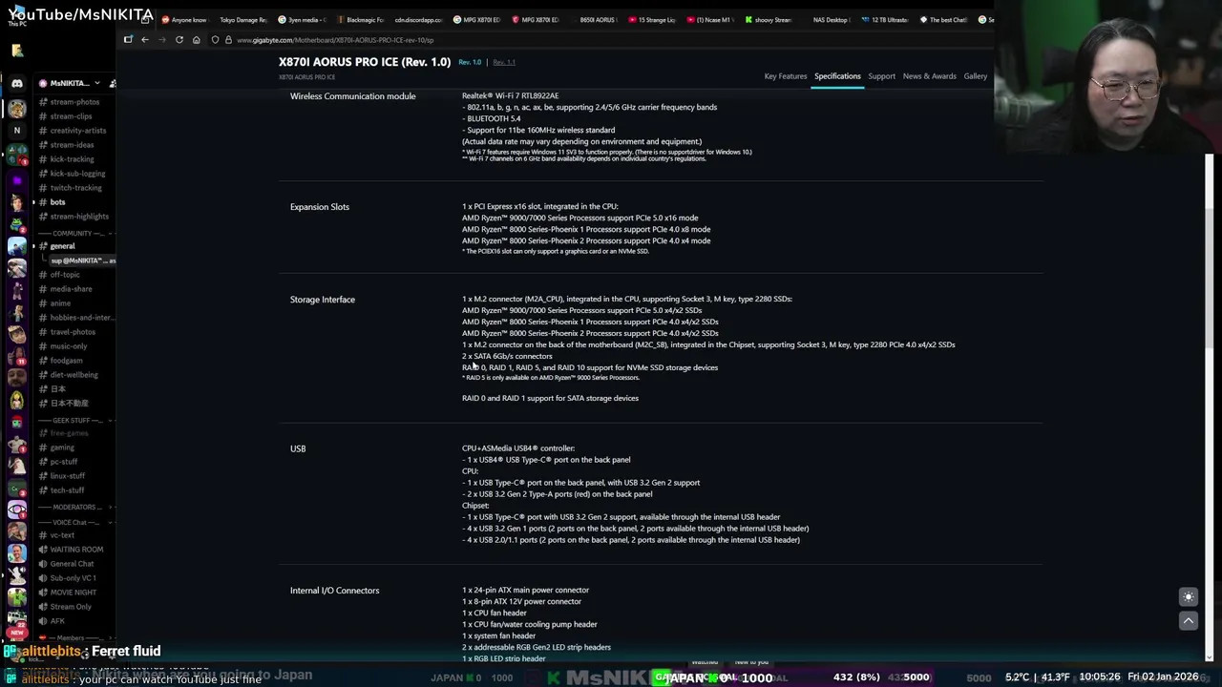The width and height of the screenshot is (1222, 687).
Task: Open the linux-stuff channel
Action: (x=67, y=475)
